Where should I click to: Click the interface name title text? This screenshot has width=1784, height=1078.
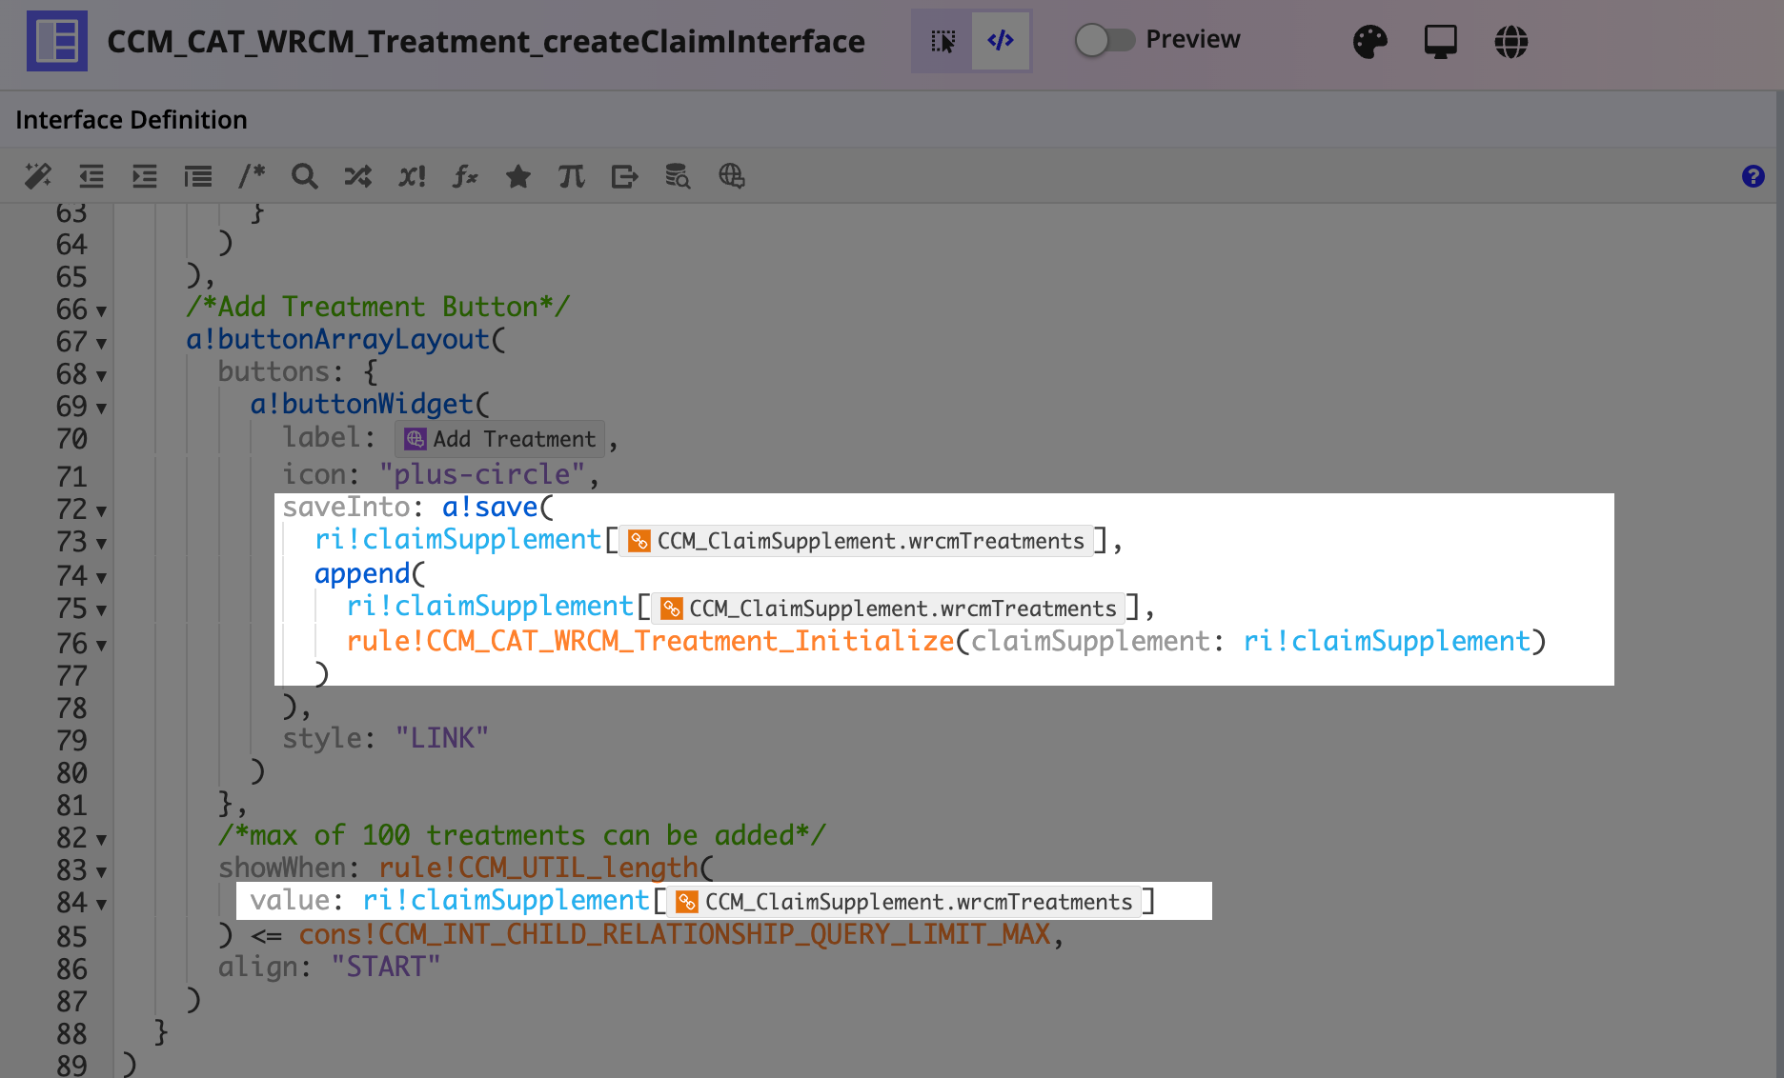(486, 42)
